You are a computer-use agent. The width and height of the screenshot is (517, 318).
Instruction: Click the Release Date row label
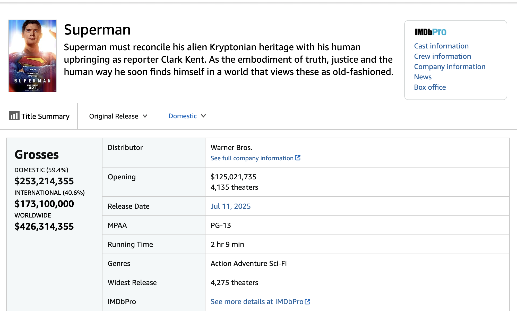128,206
